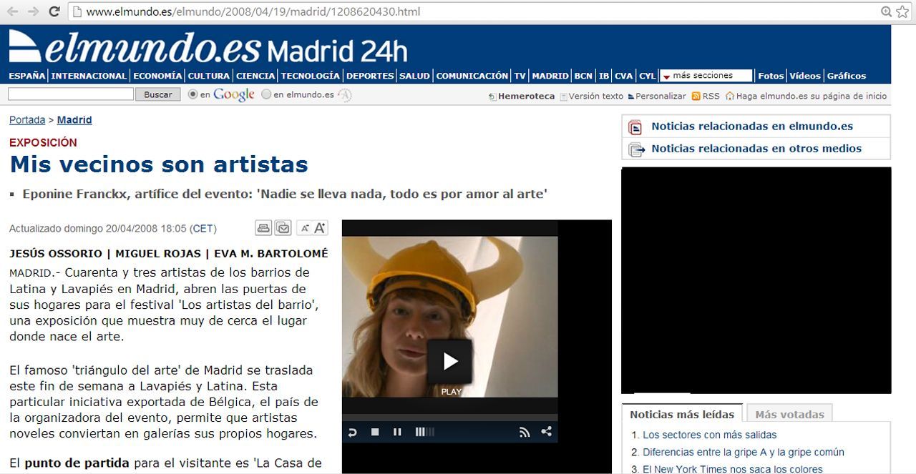The image size is (916, 474).
Task: Click the zoom magnifier icon in address bar
Action: (886, 11)
